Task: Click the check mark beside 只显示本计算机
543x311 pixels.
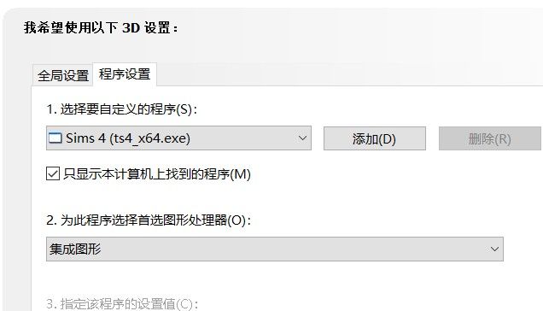Action: (x=53, y=173)
